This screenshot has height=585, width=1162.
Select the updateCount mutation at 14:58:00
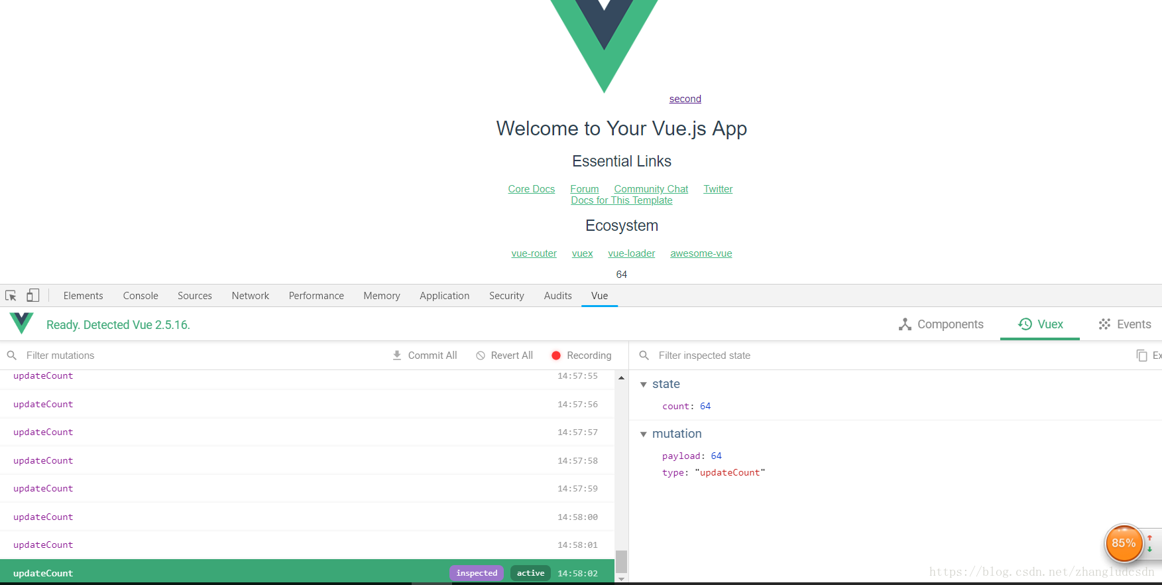click(307, 517)
